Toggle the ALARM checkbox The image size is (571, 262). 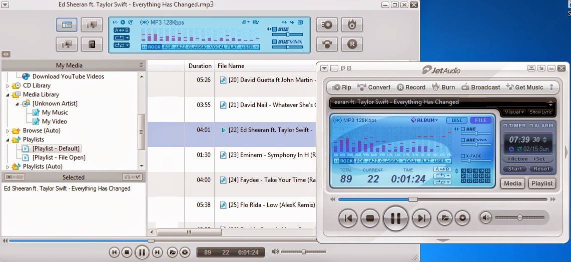531,125
